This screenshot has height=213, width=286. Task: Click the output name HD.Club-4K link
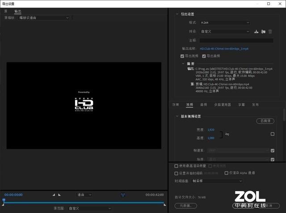point(224,49)
